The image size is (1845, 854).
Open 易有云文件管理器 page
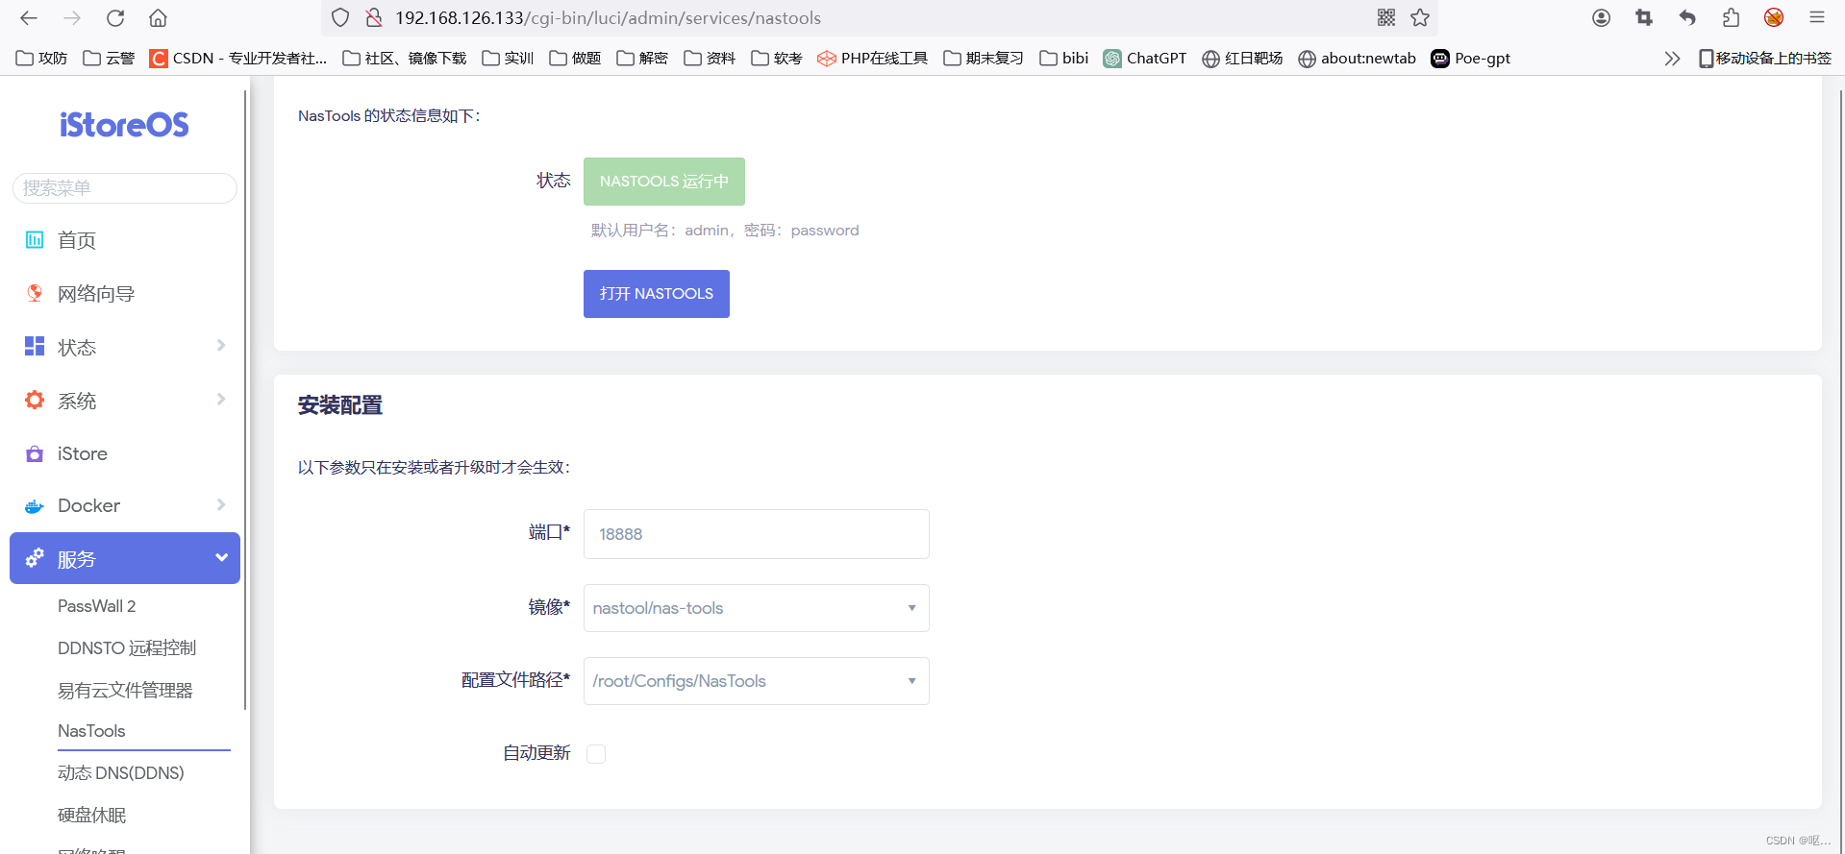125,691
